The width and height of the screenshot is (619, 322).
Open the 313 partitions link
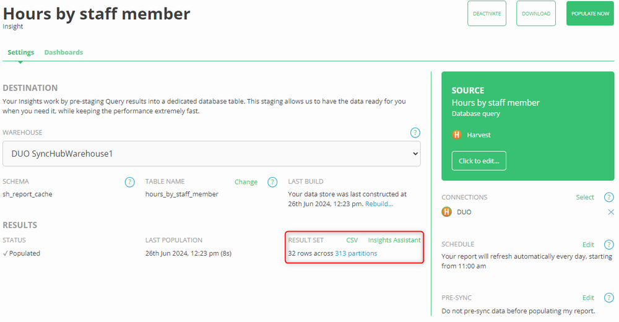point(356,253)
